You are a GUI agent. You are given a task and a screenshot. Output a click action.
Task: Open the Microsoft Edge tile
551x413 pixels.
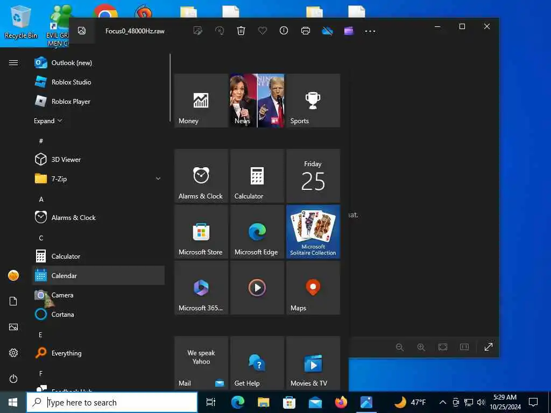point(257,232)
